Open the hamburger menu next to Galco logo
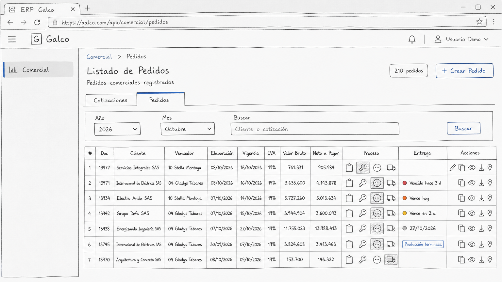Image resolution: width=502 pixels, height=282 pixels. click(x=12, y=39)
